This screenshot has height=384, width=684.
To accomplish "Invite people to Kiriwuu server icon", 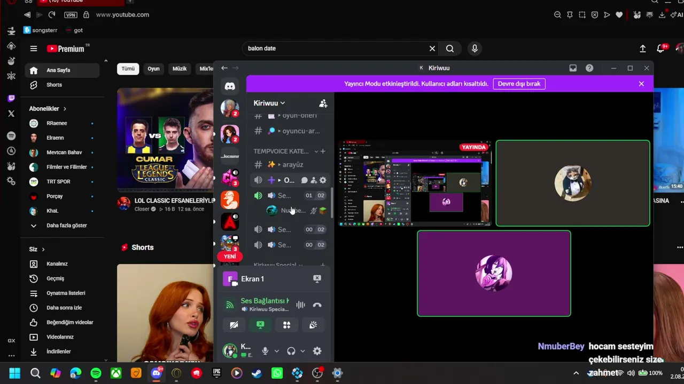I will (323, 103).
